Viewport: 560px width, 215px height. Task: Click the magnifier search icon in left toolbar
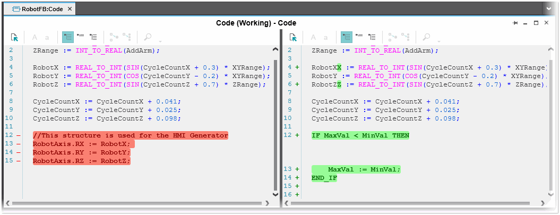pos(148,37)
